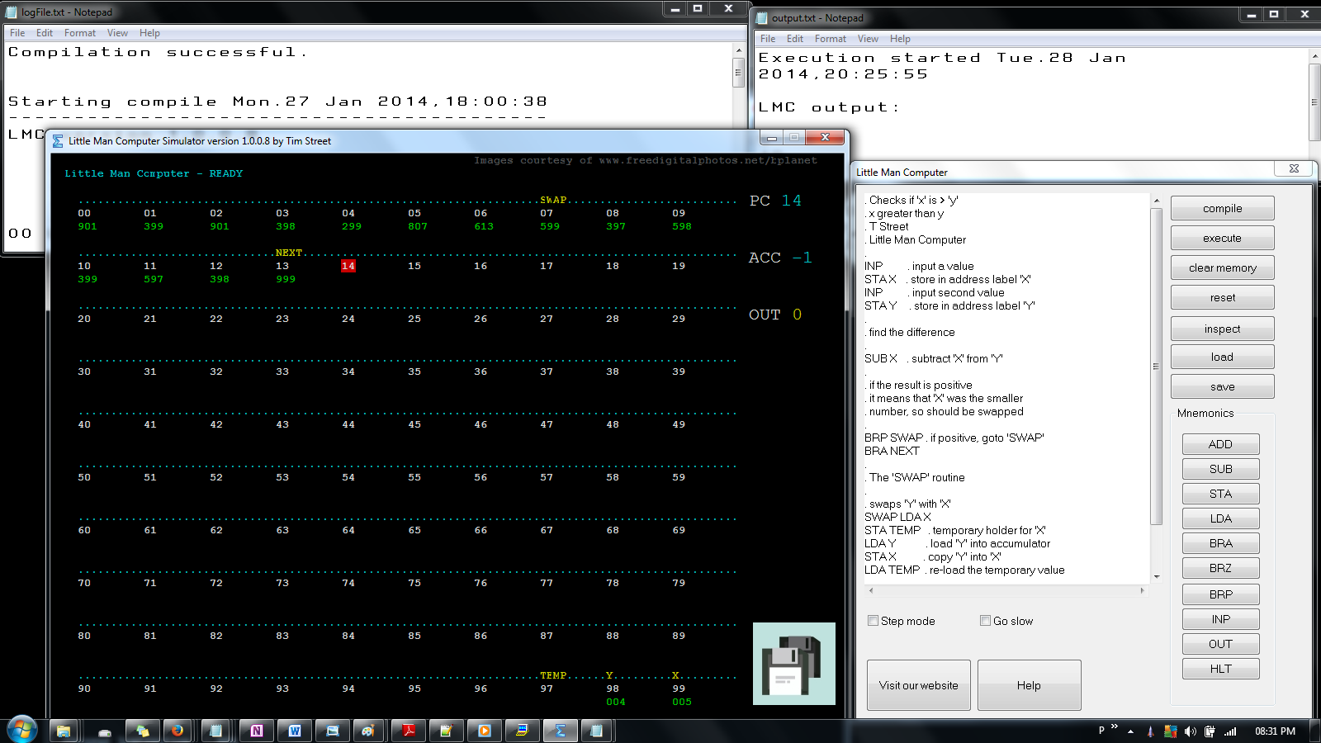This screenshot has height=743, width=1321.
Task: Open Edit menu in logFile.txt Notepad
Action: [x=45, y=33]
